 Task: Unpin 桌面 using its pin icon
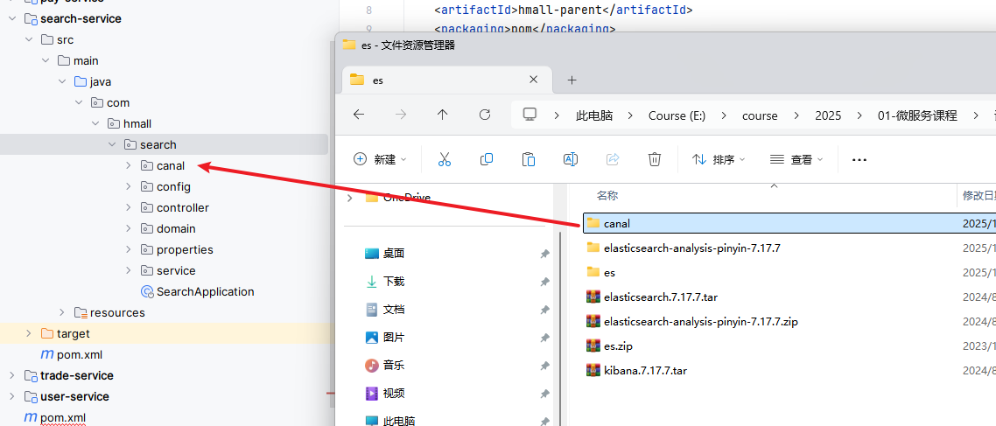click(x=544, y=254)
